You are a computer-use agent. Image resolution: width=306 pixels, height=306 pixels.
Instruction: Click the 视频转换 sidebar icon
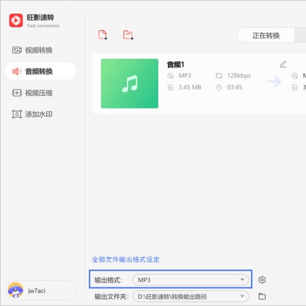pos(17,50)
